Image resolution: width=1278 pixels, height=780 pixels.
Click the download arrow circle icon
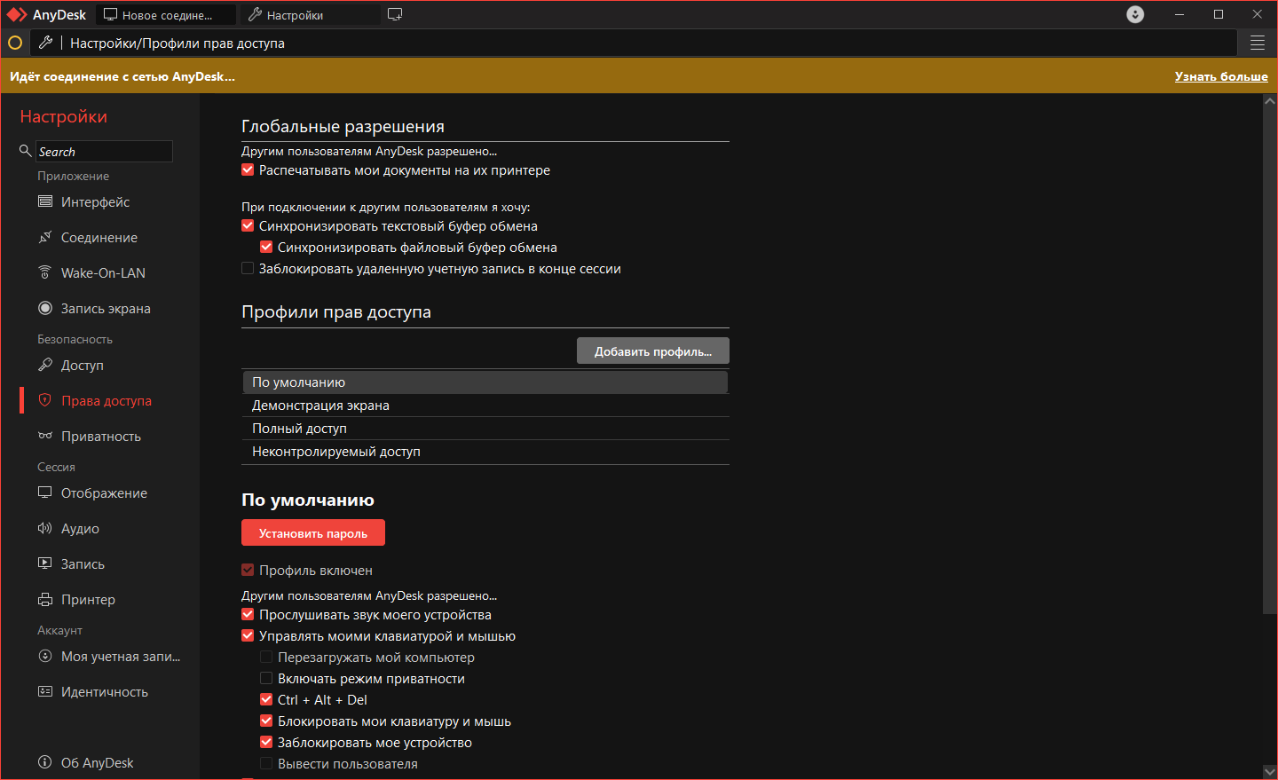[x=1135, y=14]
